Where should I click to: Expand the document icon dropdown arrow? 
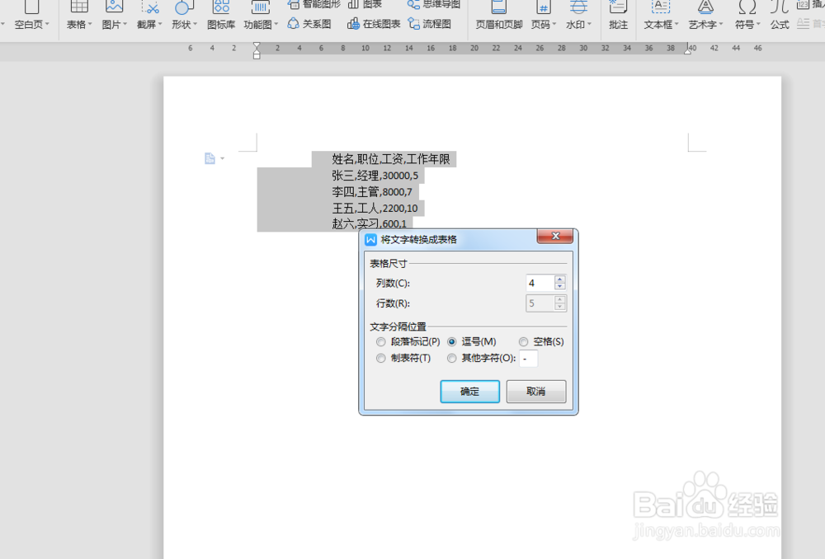pyautogui.click(x=223, y=159)
